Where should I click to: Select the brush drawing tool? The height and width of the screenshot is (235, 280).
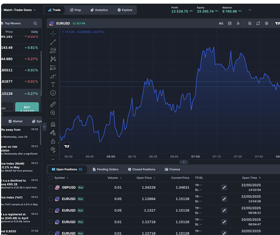pyautogui.click(x=53, y=76)
